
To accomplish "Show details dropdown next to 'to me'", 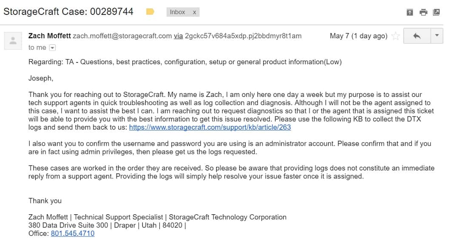I will click(x=52, y=48).
